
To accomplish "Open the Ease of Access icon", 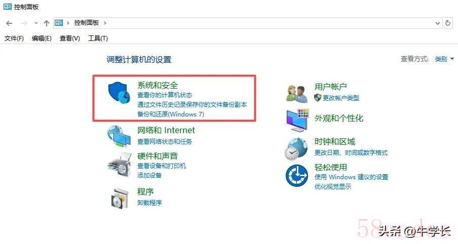I will click(x=297, y=176).
